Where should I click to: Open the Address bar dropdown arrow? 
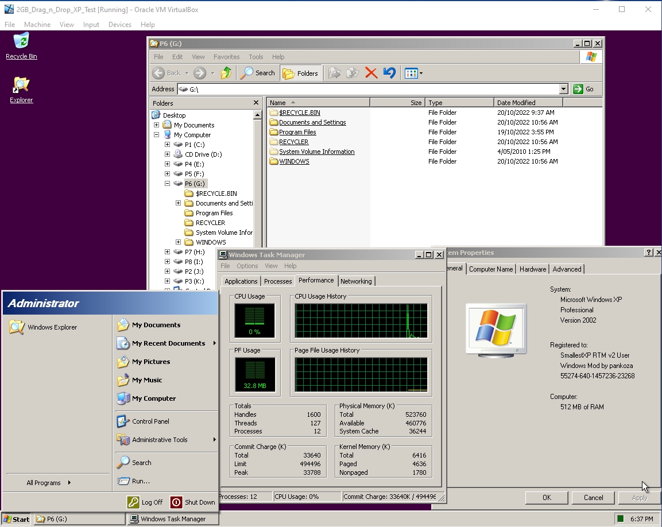[564, 89]
